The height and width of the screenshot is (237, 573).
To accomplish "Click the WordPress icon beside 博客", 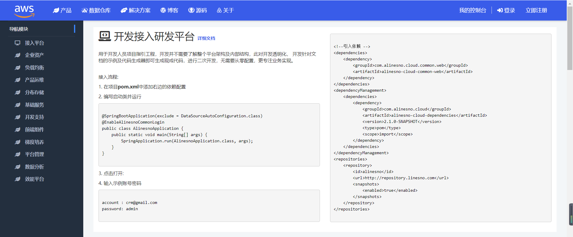I will pos(163,10).
